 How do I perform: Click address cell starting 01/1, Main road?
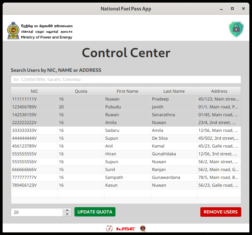click(219, 107)
